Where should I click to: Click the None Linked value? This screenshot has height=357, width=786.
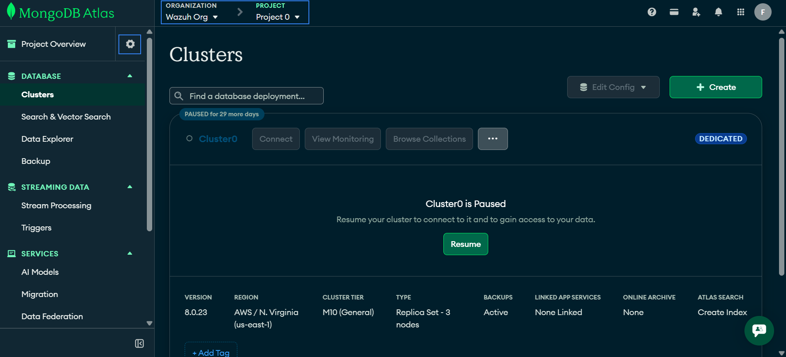[x=559, y=312]
